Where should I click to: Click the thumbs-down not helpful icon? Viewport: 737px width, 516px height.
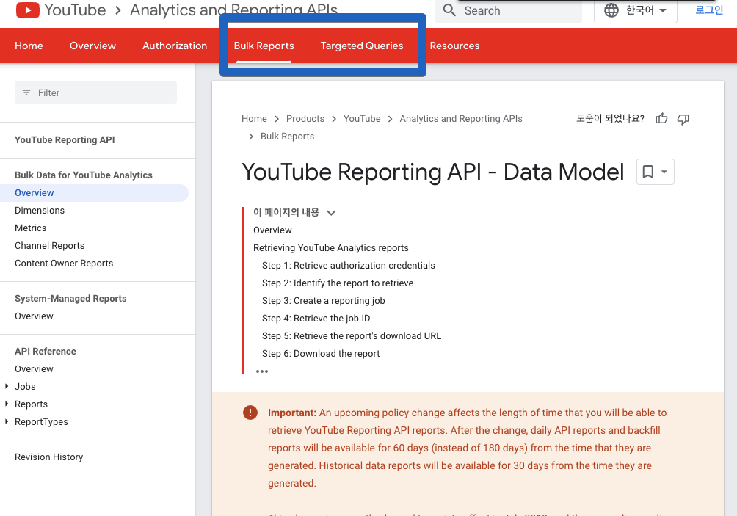click(683, 119)
